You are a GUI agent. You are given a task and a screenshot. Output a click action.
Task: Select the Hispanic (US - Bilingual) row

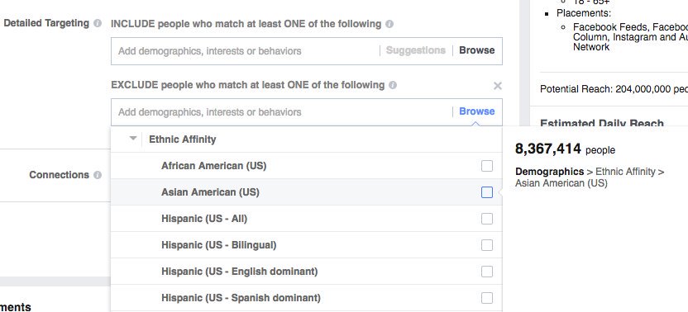306,245
